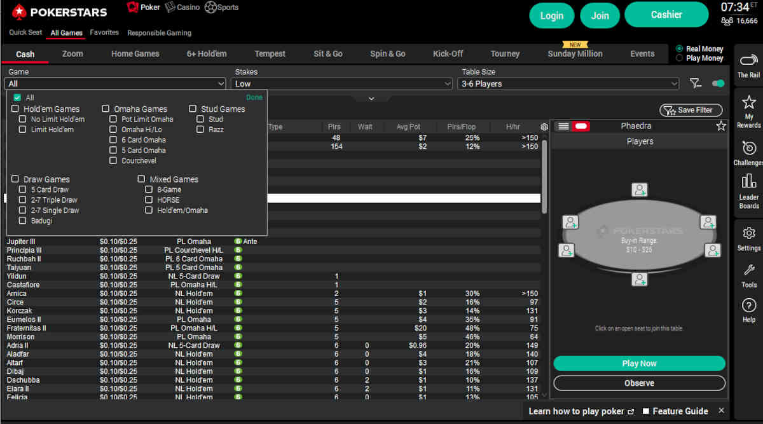Click the Join button
This screenshot has height=424, width=763.
tap(600, 16)
